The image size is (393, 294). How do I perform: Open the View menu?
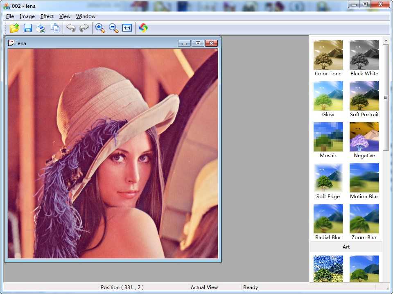pyautogui.click(x=65, y=16)
